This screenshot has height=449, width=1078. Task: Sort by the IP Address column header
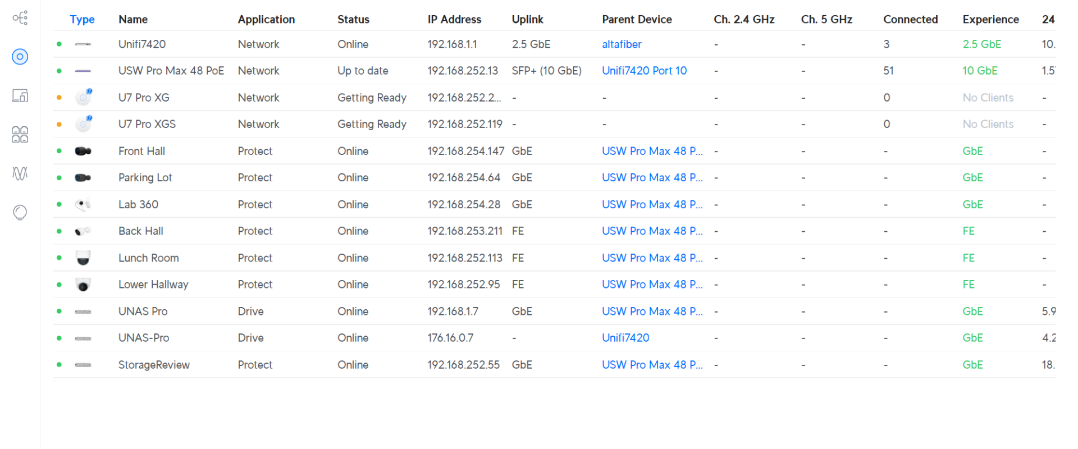(x=454, y=19)
